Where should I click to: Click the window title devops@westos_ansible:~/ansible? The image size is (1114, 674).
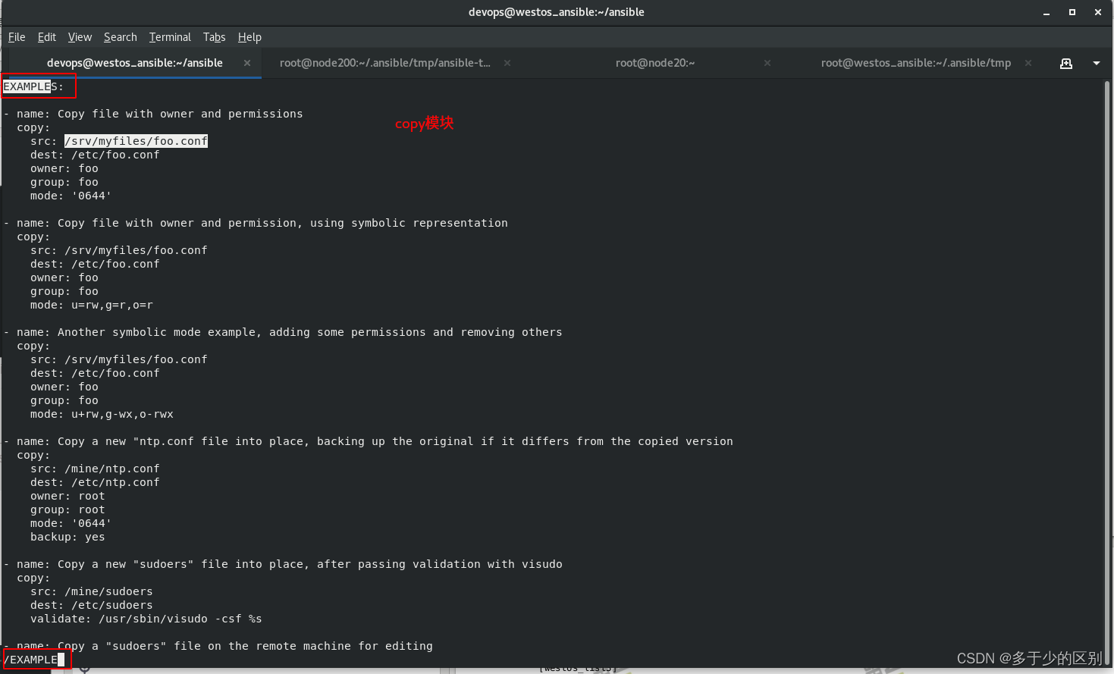tap(556, 12)
